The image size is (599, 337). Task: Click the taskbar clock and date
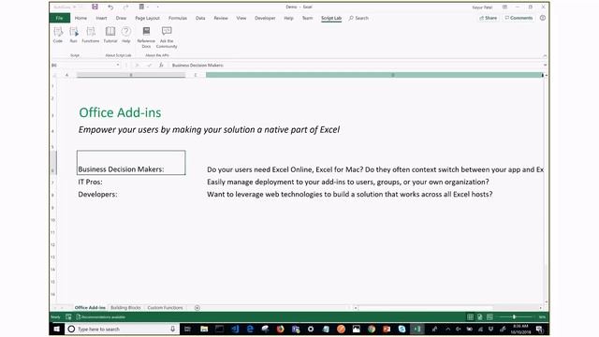point(520,329)
